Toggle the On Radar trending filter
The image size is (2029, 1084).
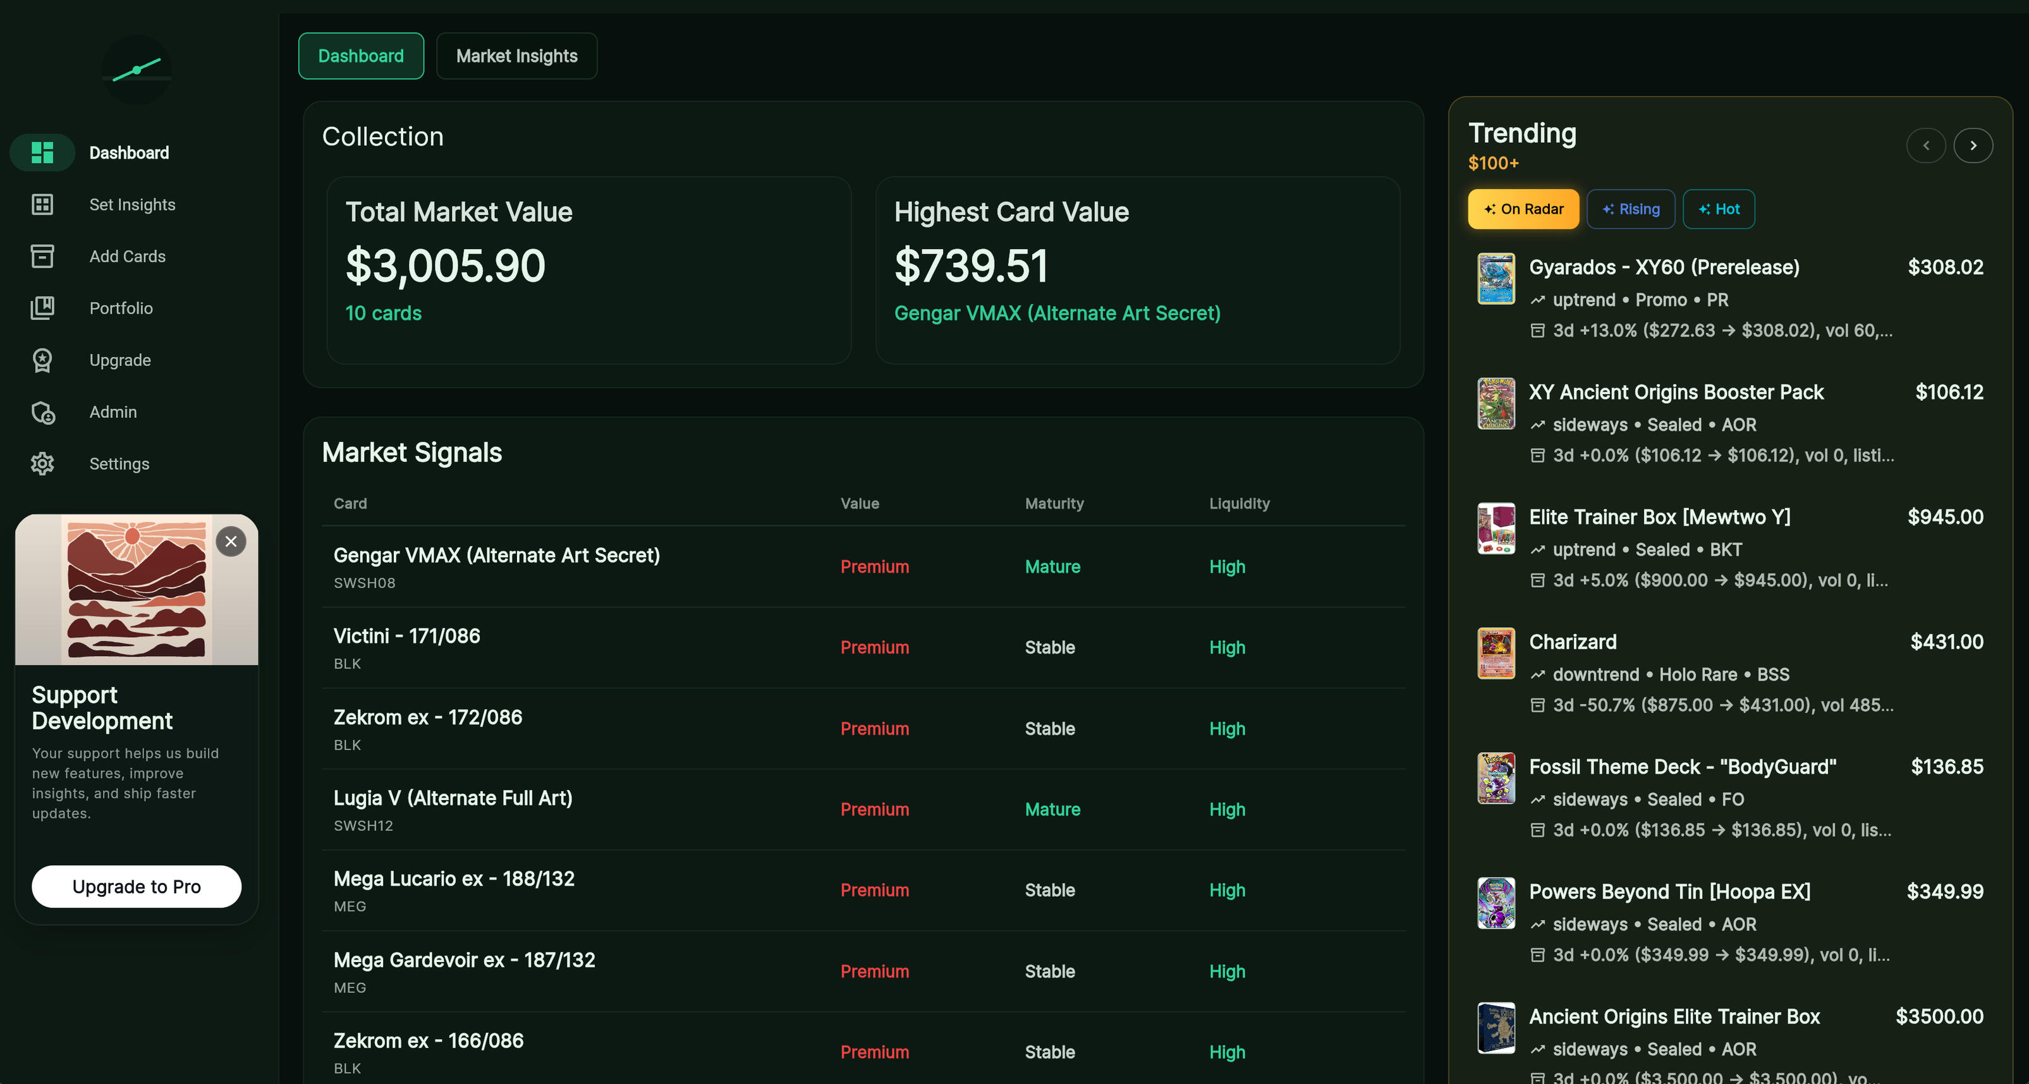[1523, 209]
